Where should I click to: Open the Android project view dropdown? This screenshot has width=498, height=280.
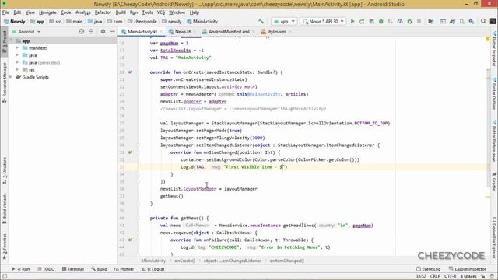point(26,31)
